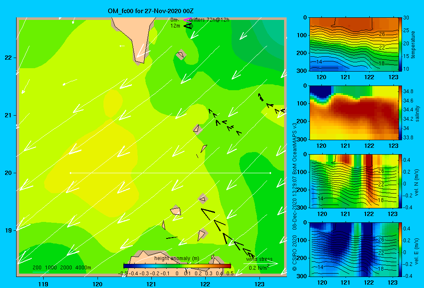Click the "0.2 N/m" wind stress value

click(259, 268)
